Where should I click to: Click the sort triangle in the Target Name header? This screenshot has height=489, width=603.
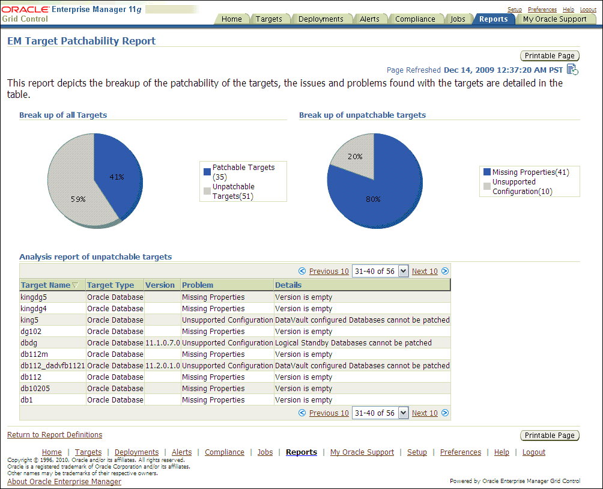point(76,285)
